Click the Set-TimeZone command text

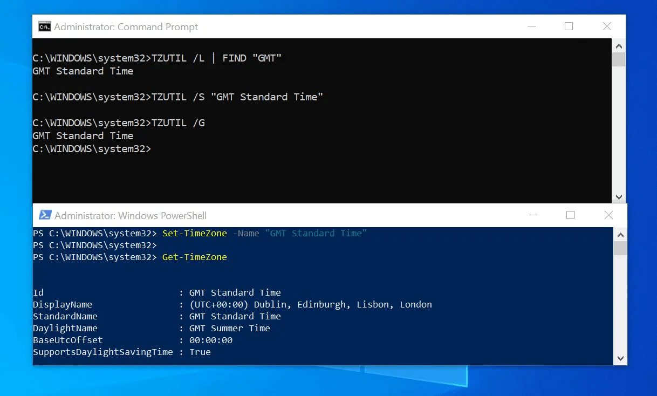(194, 233)
